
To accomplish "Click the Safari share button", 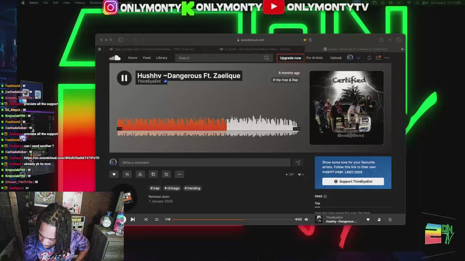I will tap(381, 40).
